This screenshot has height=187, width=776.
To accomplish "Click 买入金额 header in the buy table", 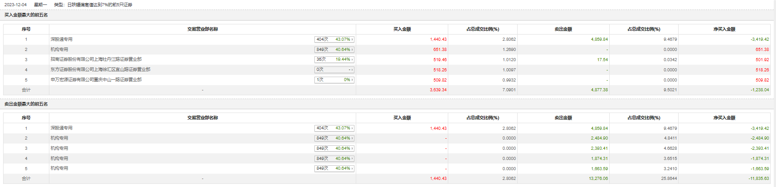I will pos(402,29).
